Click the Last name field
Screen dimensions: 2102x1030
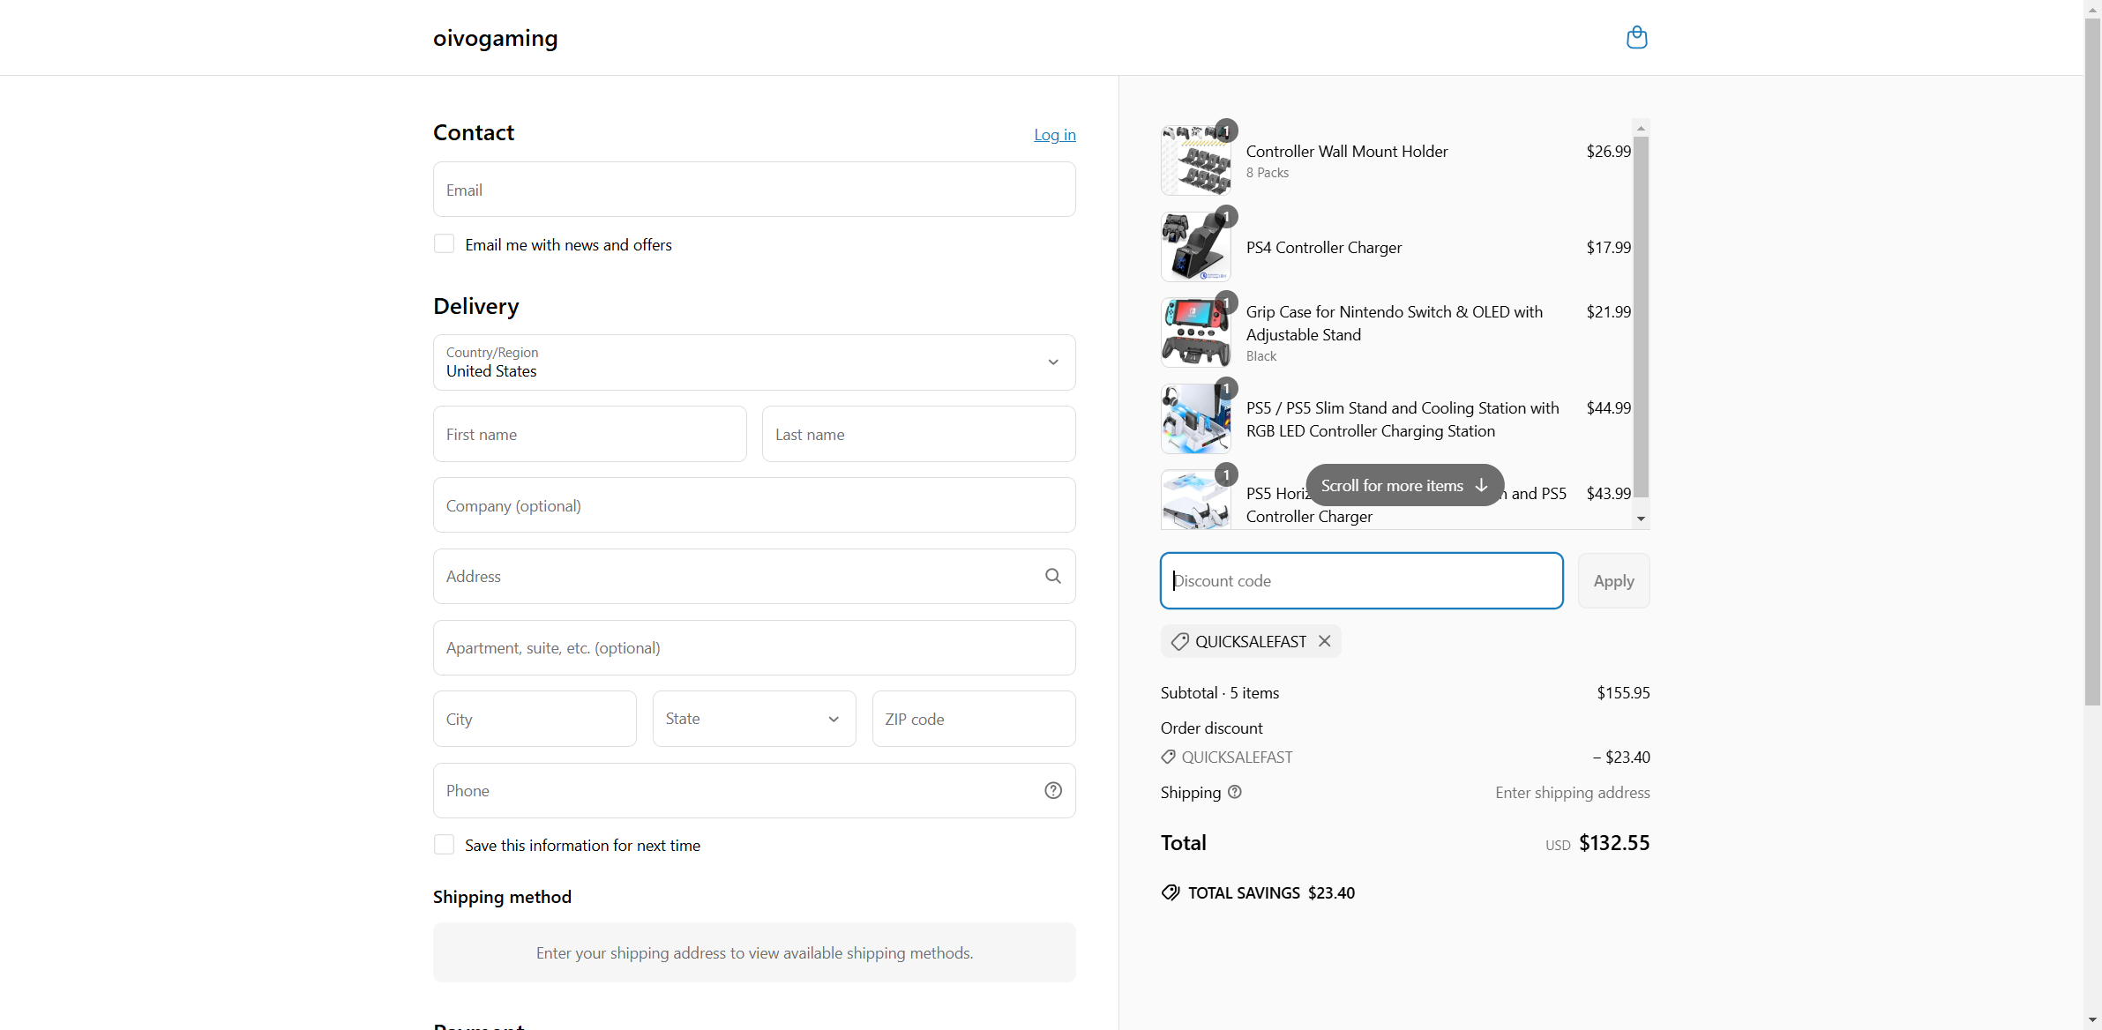tap(919, 434)
